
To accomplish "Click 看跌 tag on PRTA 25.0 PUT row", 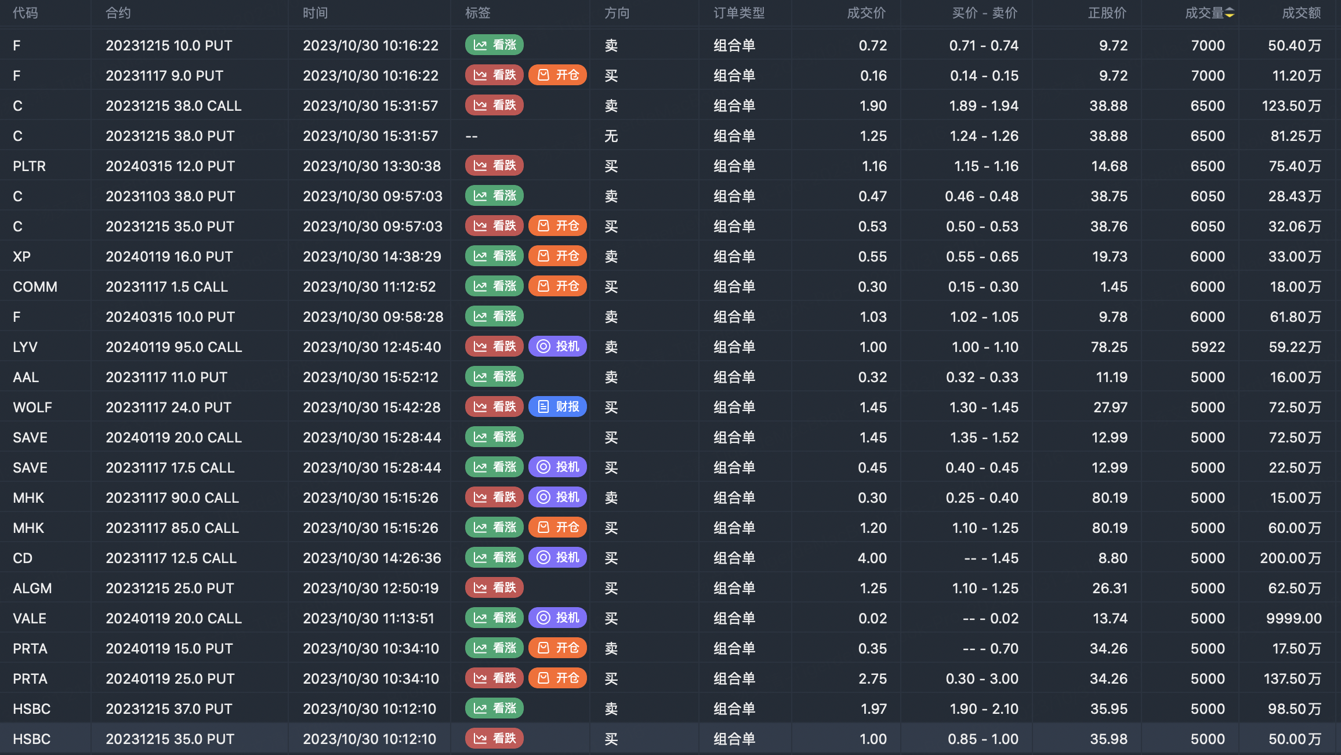I will pos(494,678).
